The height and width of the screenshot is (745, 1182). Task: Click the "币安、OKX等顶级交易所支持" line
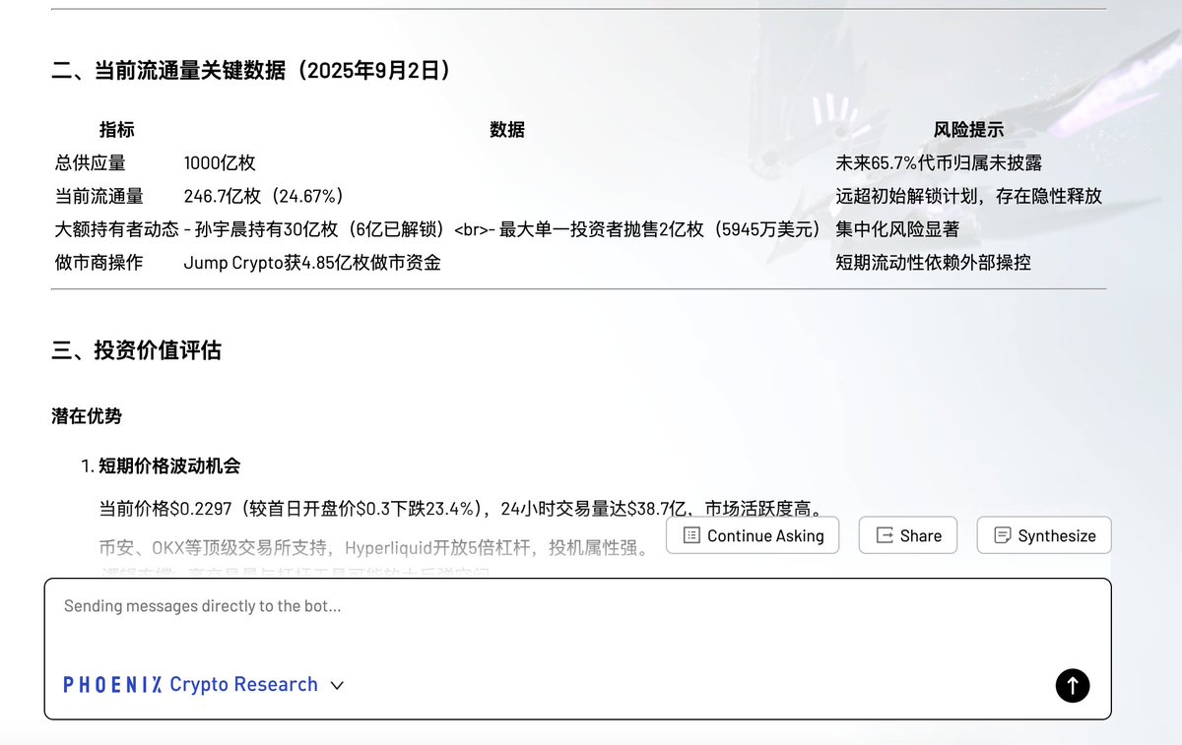[x=375, y=546]
